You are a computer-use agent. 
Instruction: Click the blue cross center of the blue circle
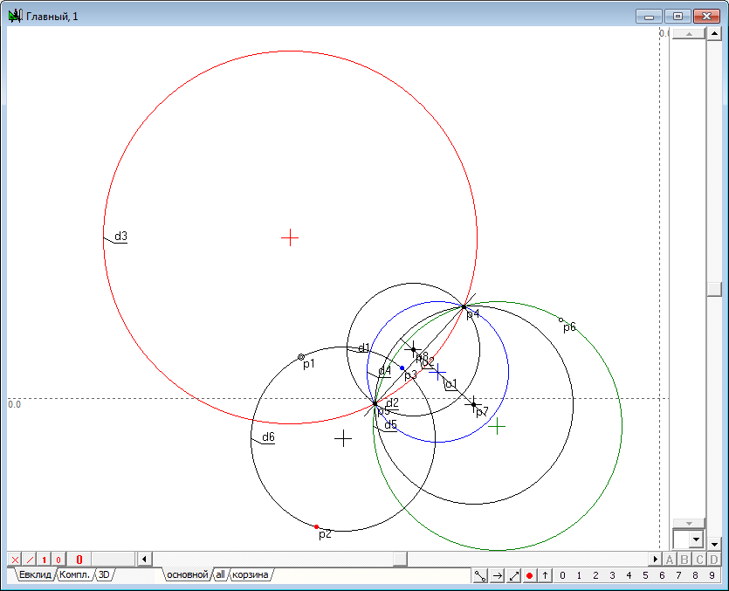pos(437,372)
